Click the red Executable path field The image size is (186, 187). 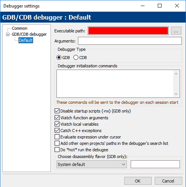[128, 31]
